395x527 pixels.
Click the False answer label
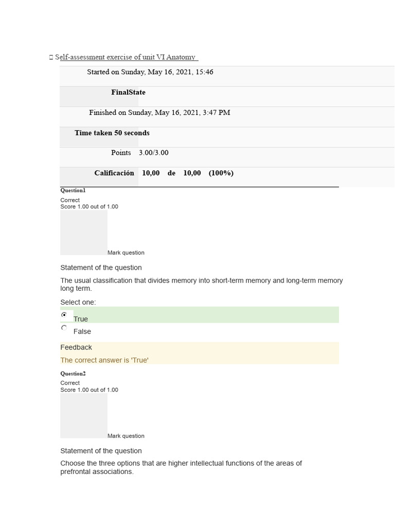coord(82,331)
